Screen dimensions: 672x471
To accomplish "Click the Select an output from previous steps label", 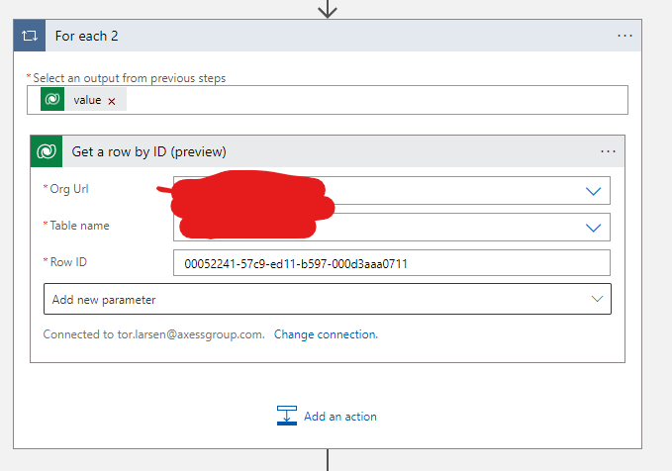I will pos(129,78).
